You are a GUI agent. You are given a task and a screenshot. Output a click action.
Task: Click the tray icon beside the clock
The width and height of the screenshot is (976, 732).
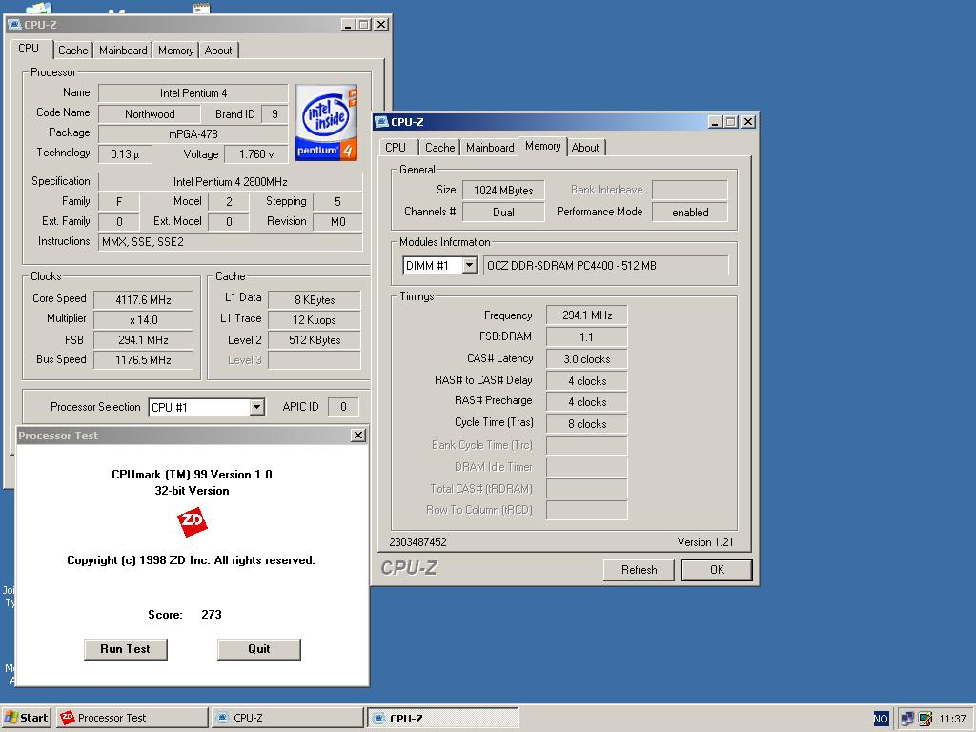(925, 719)
